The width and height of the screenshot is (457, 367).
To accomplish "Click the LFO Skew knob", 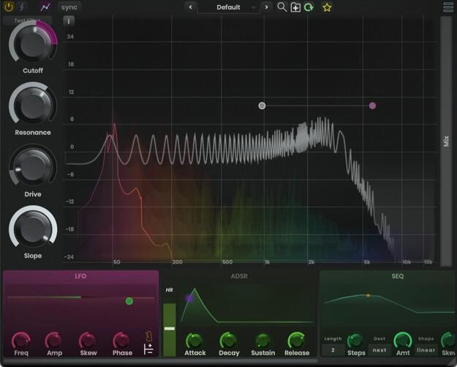I will pyautogui.click(x=88, y=341).
